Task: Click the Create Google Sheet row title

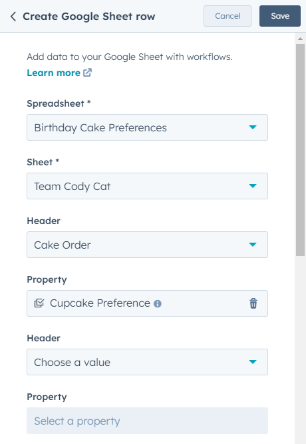Action: [x=88, y=17]
